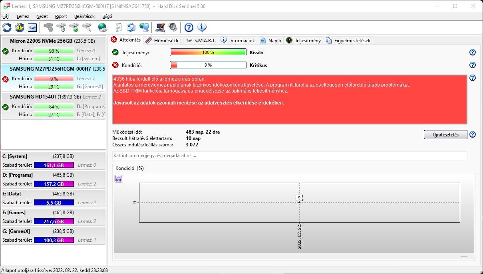483x274 pixels.
Task: Click green check status icon of SAMSUNG HD154UI
Action: pyautogui.click(x=5, y=107)
